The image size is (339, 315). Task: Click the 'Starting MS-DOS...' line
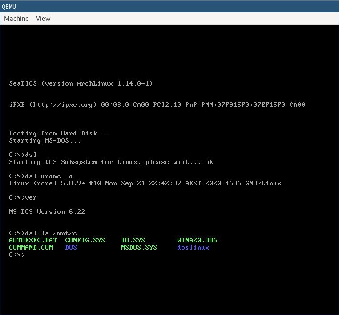tap(44, 140)
